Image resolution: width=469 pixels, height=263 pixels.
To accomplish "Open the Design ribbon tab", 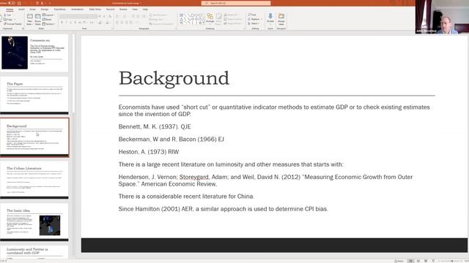I will click(45, 9).
